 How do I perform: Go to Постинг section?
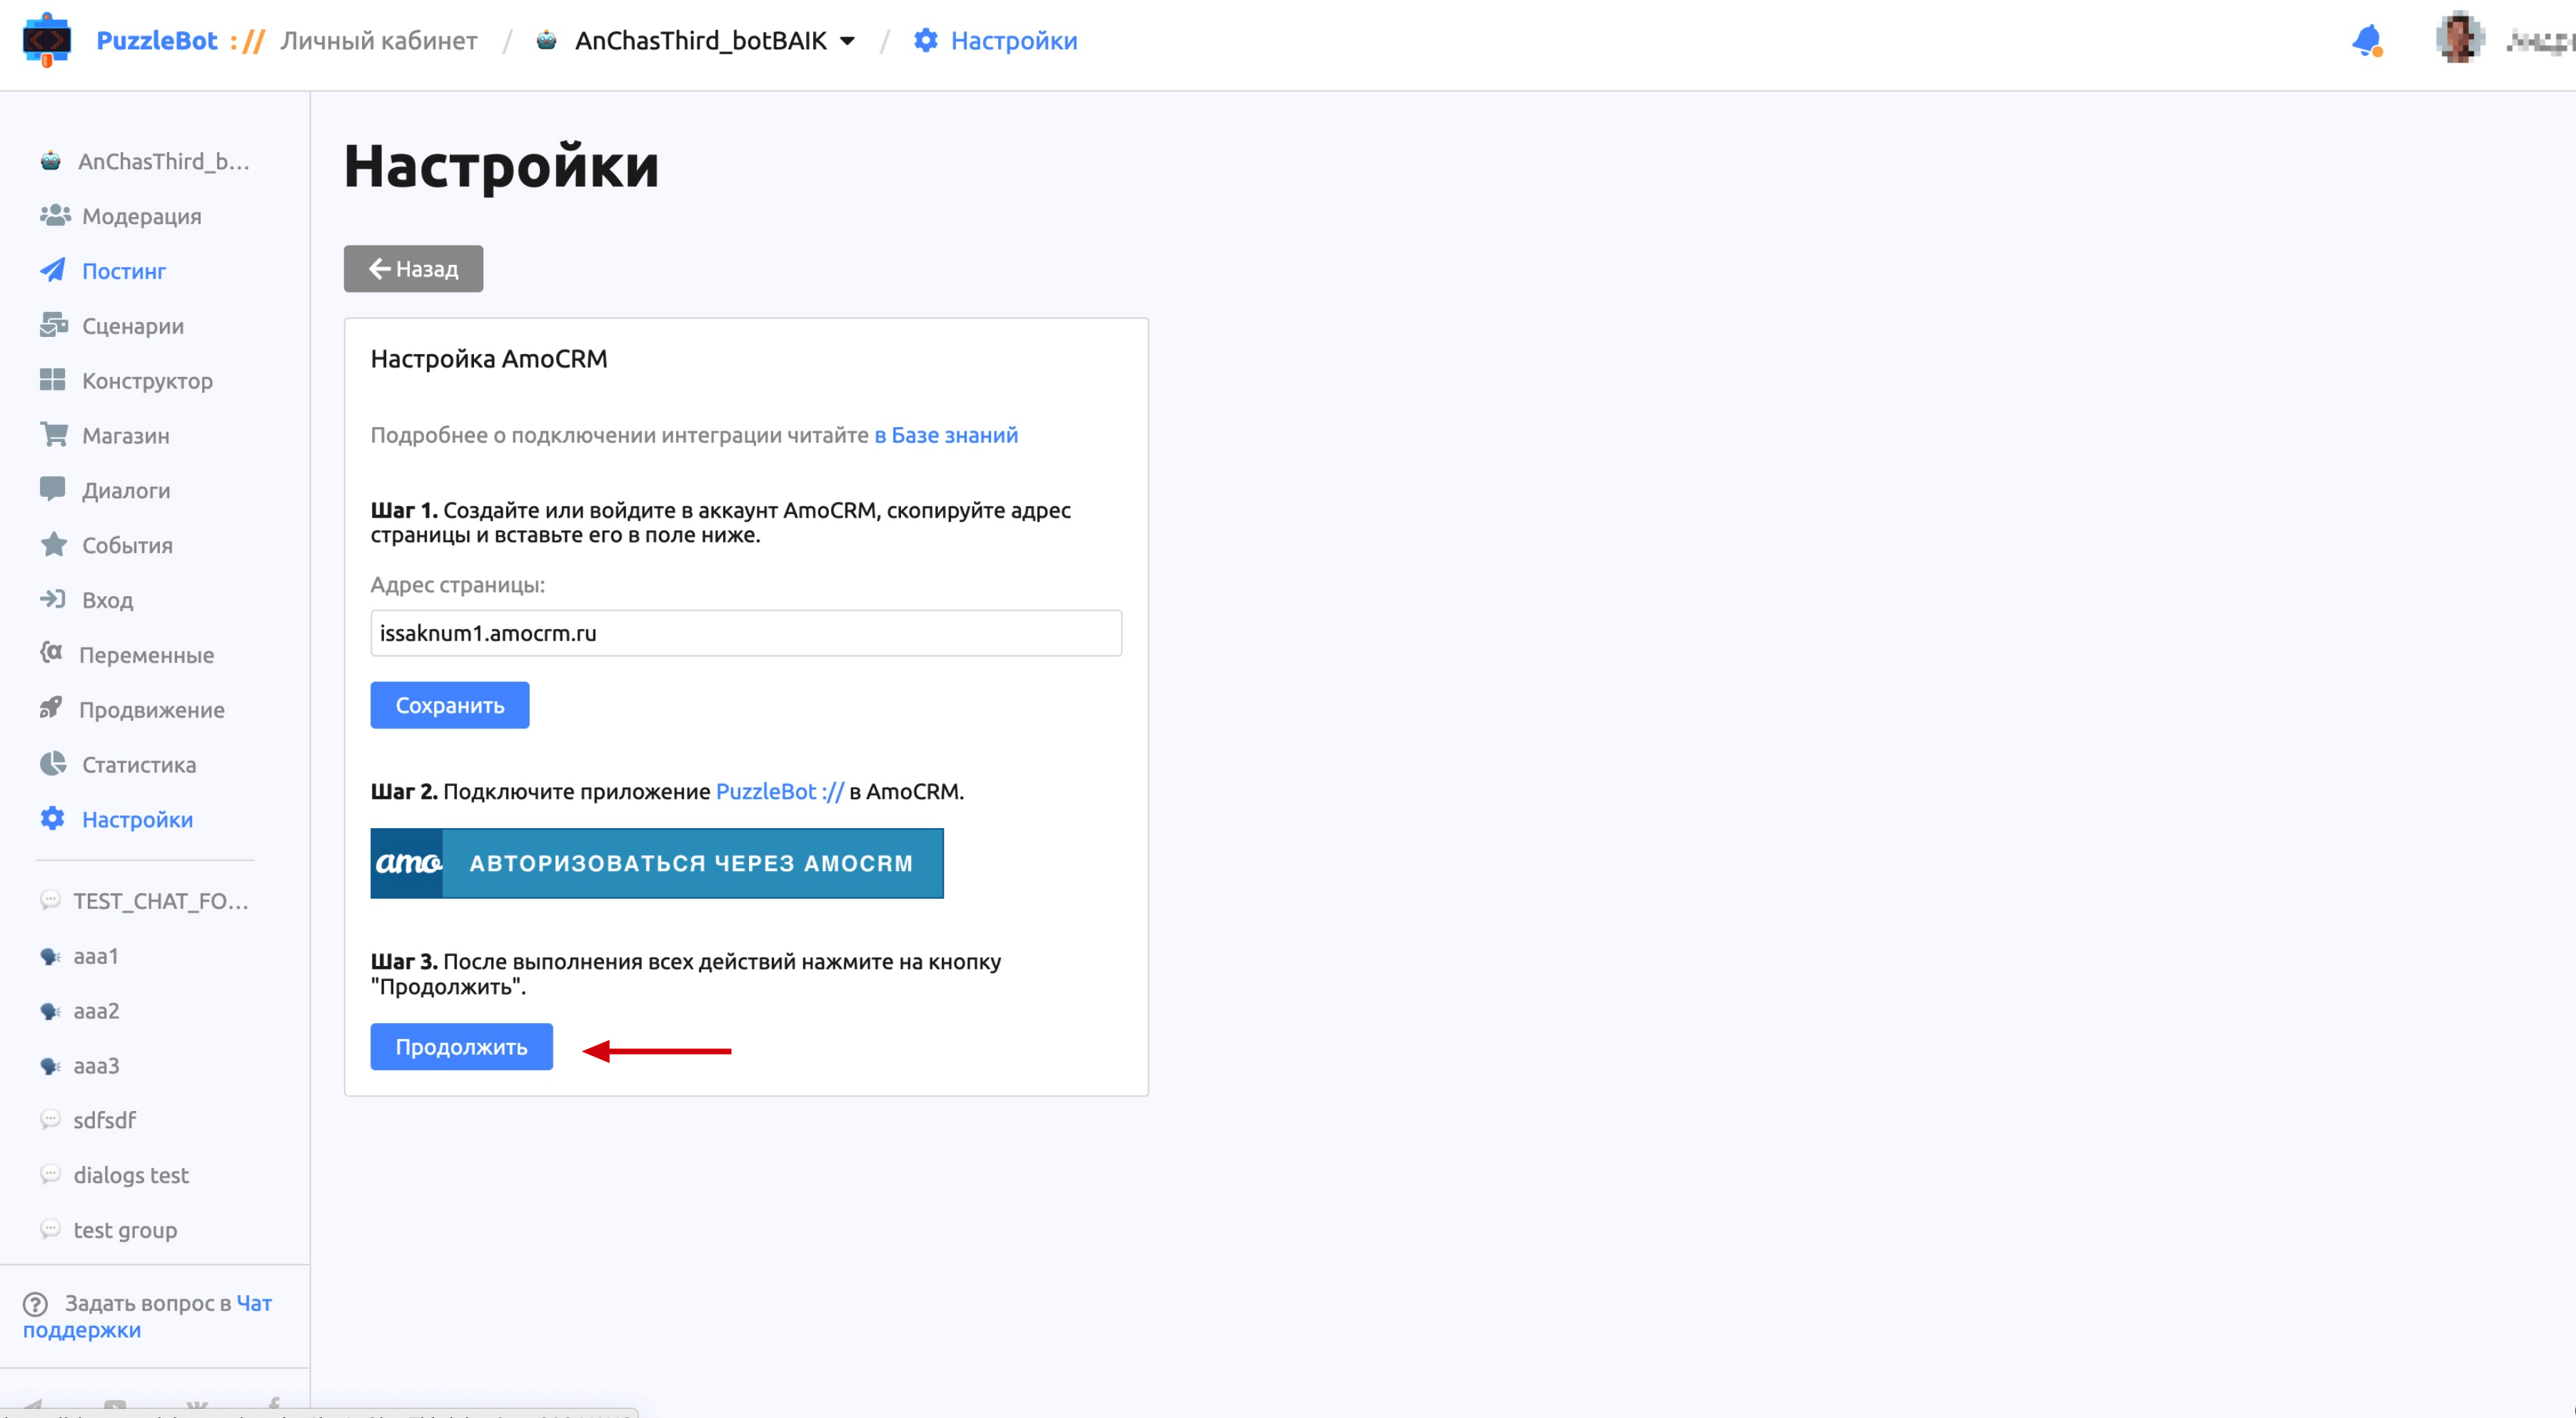(124, 271)
